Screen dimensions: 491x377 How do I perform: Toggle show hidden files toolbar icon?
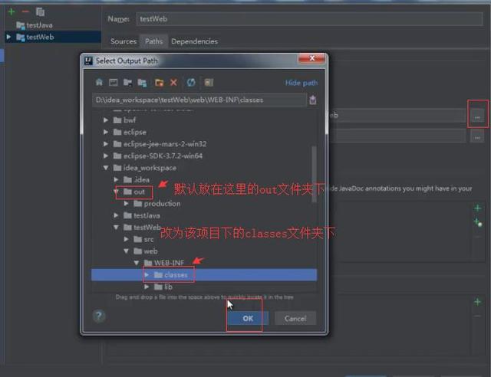point(209,82)
